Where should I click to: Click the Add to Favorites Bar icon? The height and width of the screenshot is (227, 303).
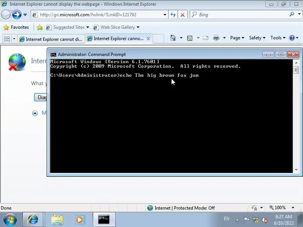tap(40, 27)
